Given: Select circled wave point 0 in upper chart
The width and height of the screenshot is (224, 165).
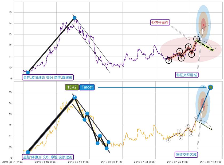Looking at the screenshot, I should 168,60.
